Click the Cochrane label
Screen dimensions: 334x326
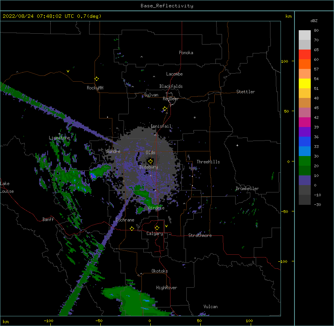[125, 220]
